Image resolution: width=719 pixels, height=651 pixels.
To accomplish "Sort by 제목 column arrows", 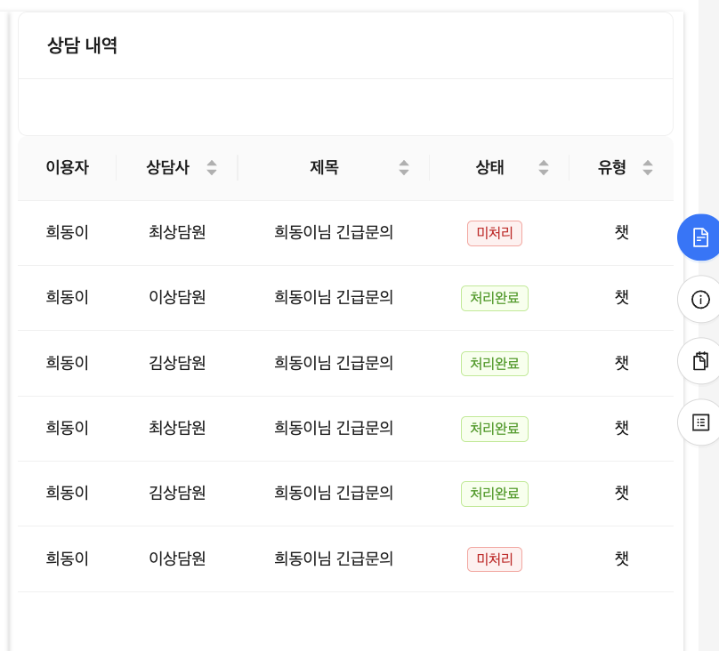I will click(404, 167).
